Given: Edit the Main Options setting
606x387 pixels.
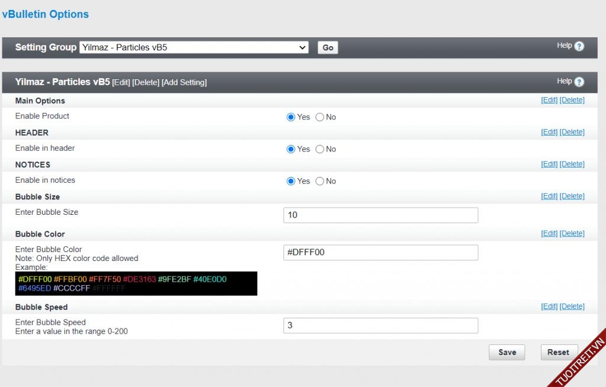Looking at the screenshot, I should tap(549, 100).
